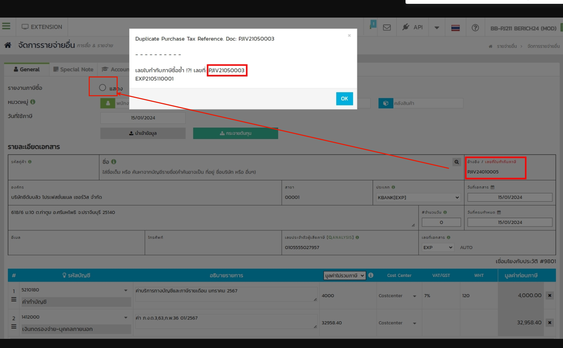The height and width of the screenshot is (348, 563).
Task: Click the amount 4000 field
Action: [348, 296]
